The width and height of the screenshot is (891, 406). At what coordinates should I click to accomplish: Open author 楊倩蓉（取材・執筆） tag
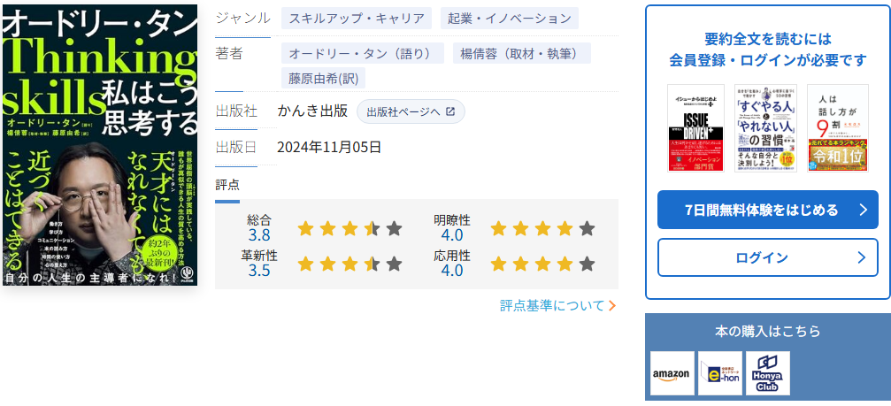pyautogui.click(x=521, y=53)
